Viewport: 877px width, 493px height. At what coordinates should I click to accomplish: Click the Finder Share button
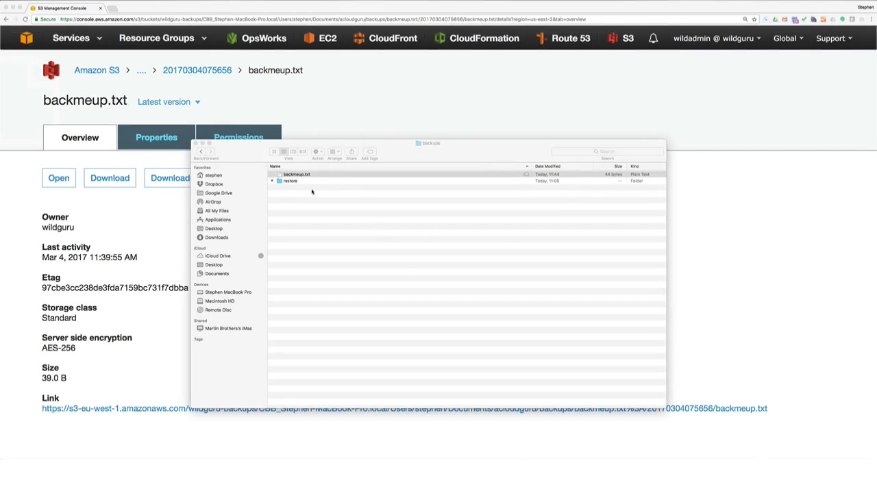click(x=351, y=151)
